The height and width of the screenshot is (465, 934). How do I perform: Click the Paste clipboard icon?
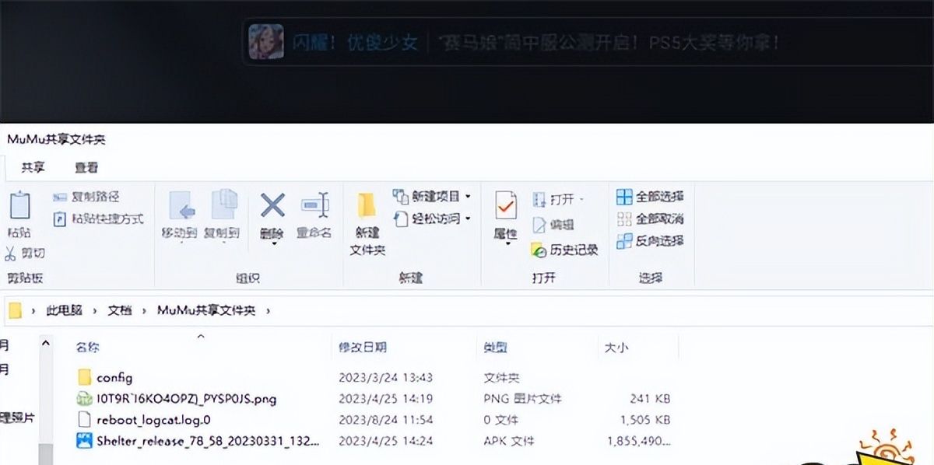pyautogui.click(x=19, y=207)
